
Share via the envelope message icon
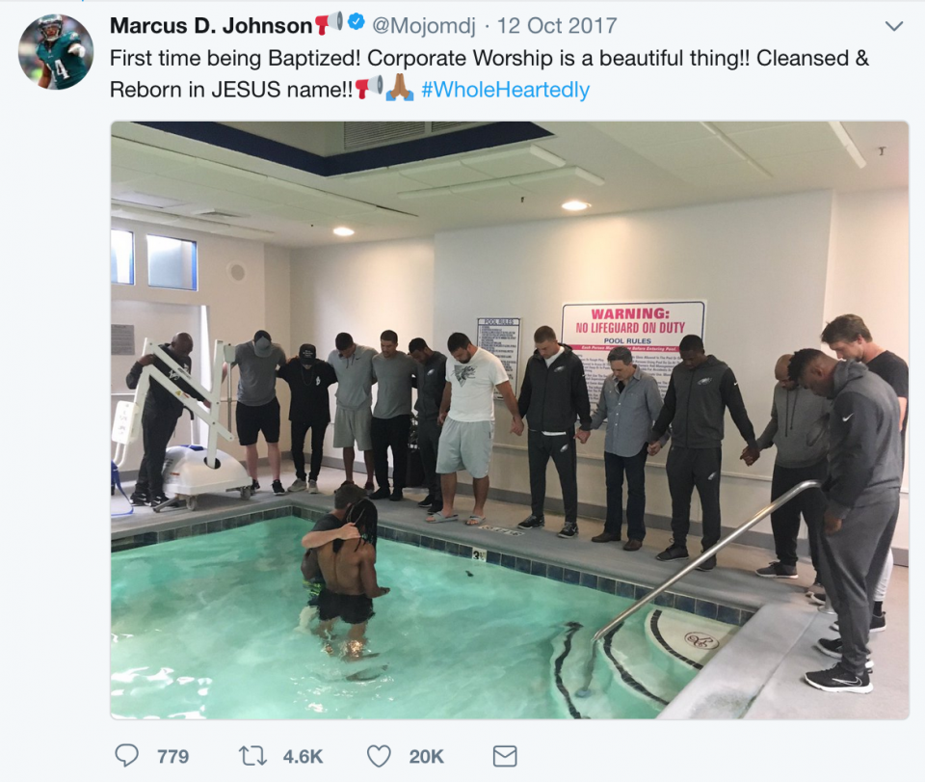pos(505,756)
